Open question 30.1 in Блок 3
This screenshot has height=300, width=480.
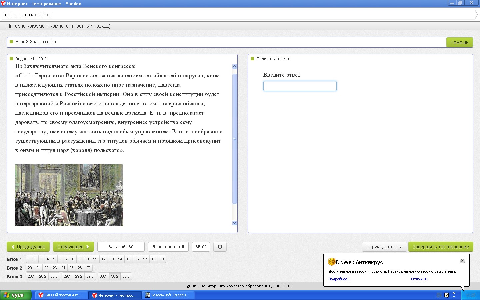103,276
